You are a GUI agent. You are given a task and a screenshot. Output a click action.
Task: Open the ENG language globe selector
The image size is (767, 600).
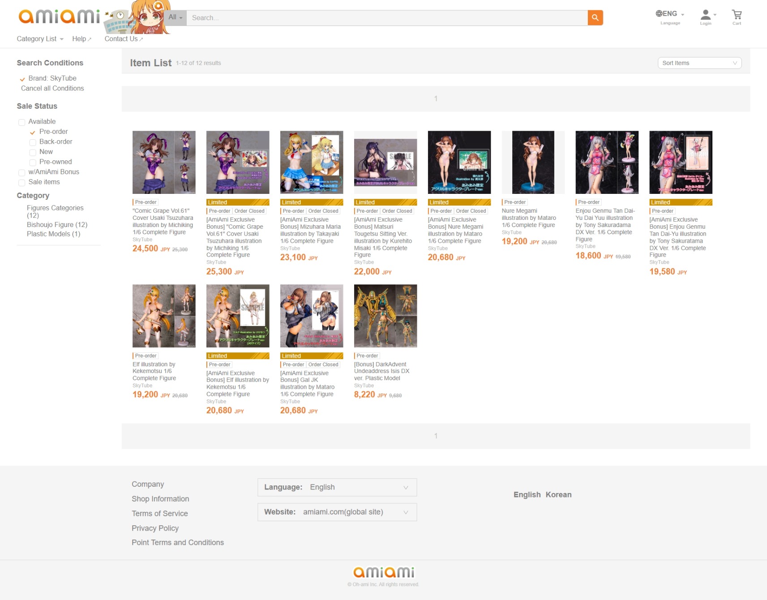click(670, 17)
